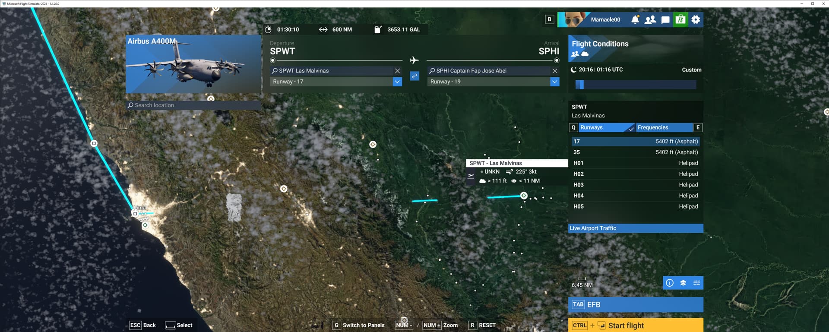Select helipad H04 row
Image resolution: width=829 pixels, height=332 pixels.
click(x=636, y=196)
